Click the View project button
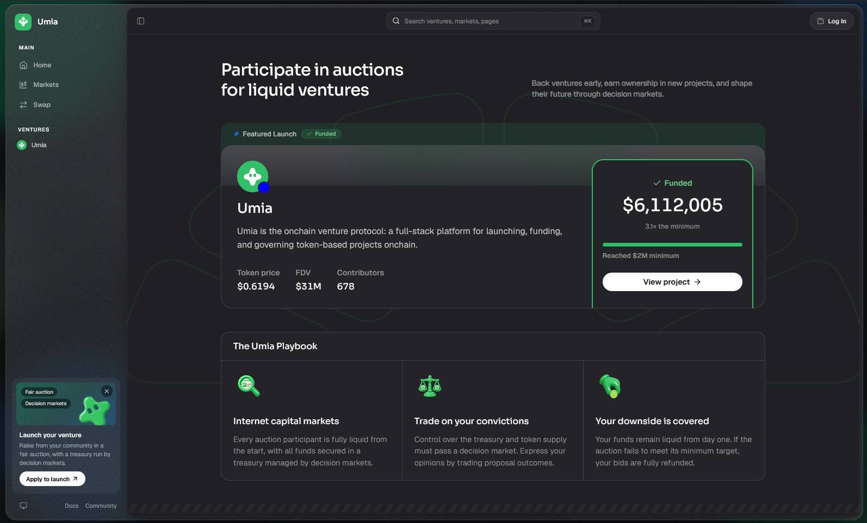The height and width of the screenshot is (523, 867). coord(672,282)
